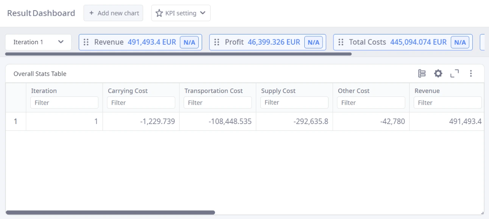Click the N/A badge on Total Costs KPI
Screen dimensions: 489x219
coord(460,42)
